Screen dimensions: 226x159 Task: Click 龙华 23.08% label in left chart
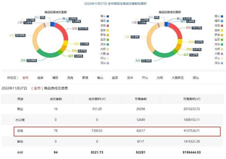pos(29,61)
